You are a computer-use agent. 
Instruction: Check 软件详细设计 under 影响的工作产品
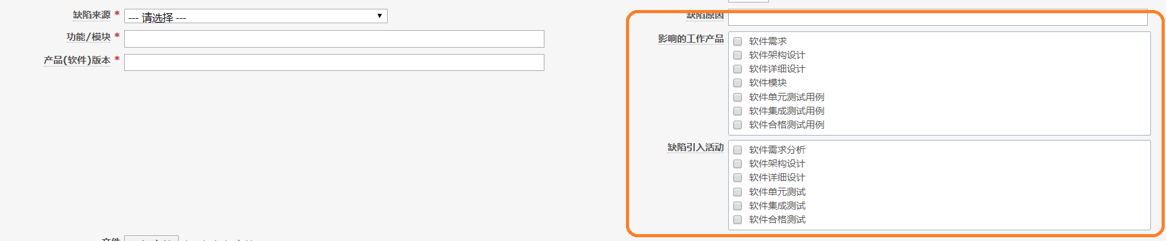[738, 69]
